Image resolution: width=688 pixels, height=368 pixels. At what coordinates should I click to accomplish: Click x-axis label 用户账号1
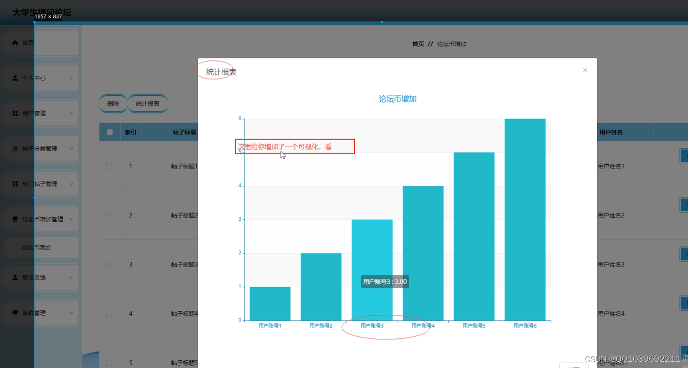[x=270, y=326]
